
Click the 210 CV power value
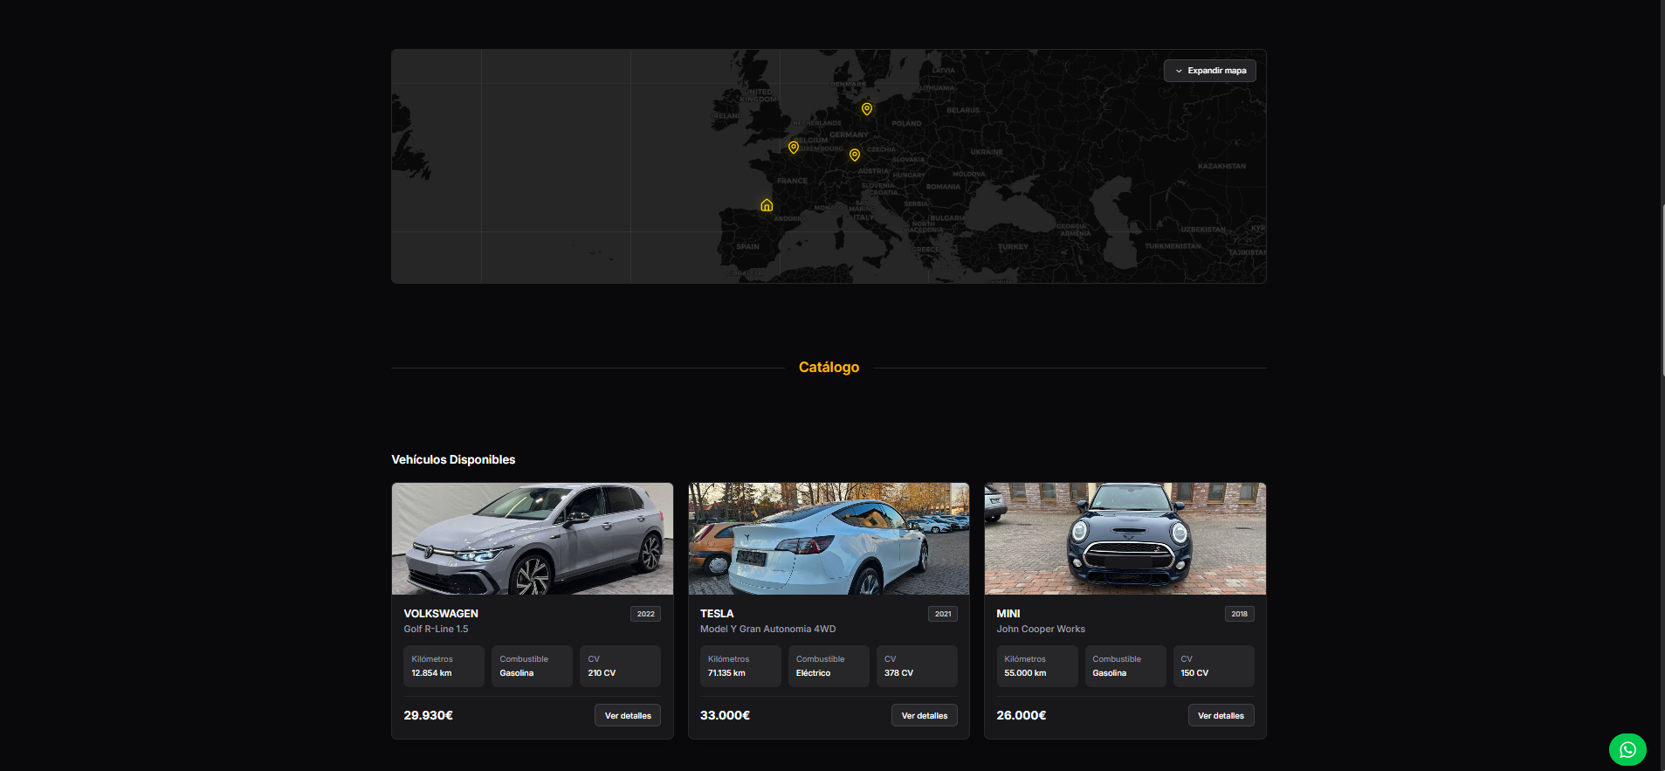602,673
